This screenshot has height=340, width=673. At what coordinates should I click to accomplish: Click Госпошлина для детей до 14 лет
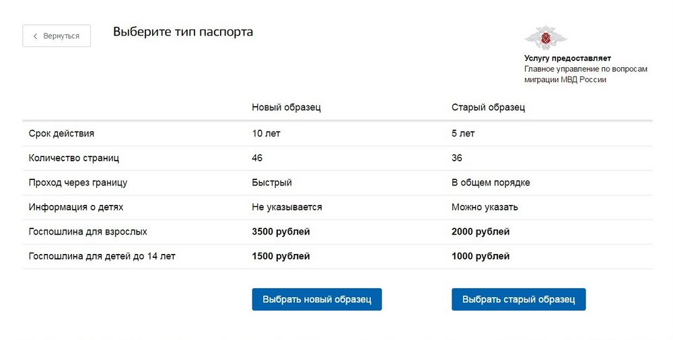tap(102, 257)
